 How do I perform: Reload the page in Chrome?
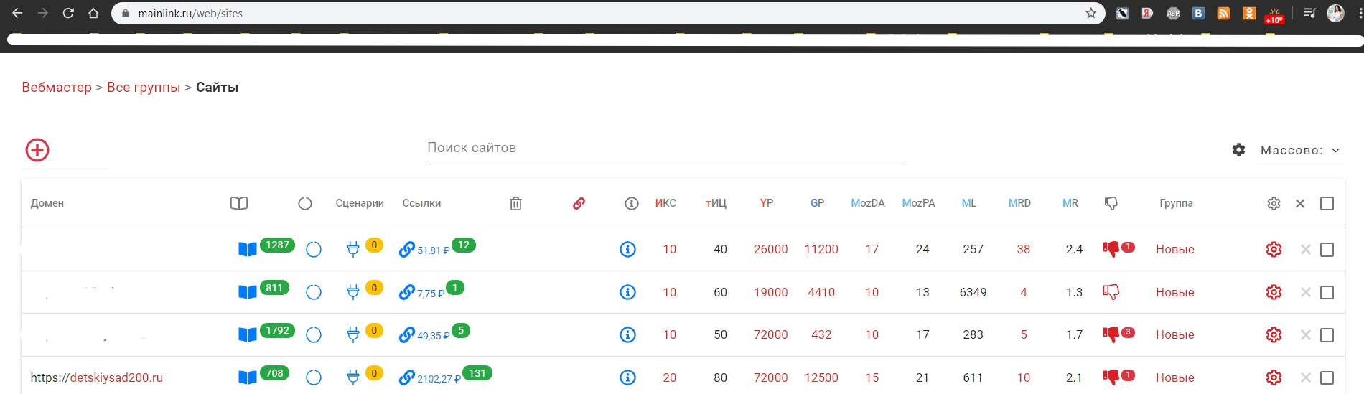point(68,13)
